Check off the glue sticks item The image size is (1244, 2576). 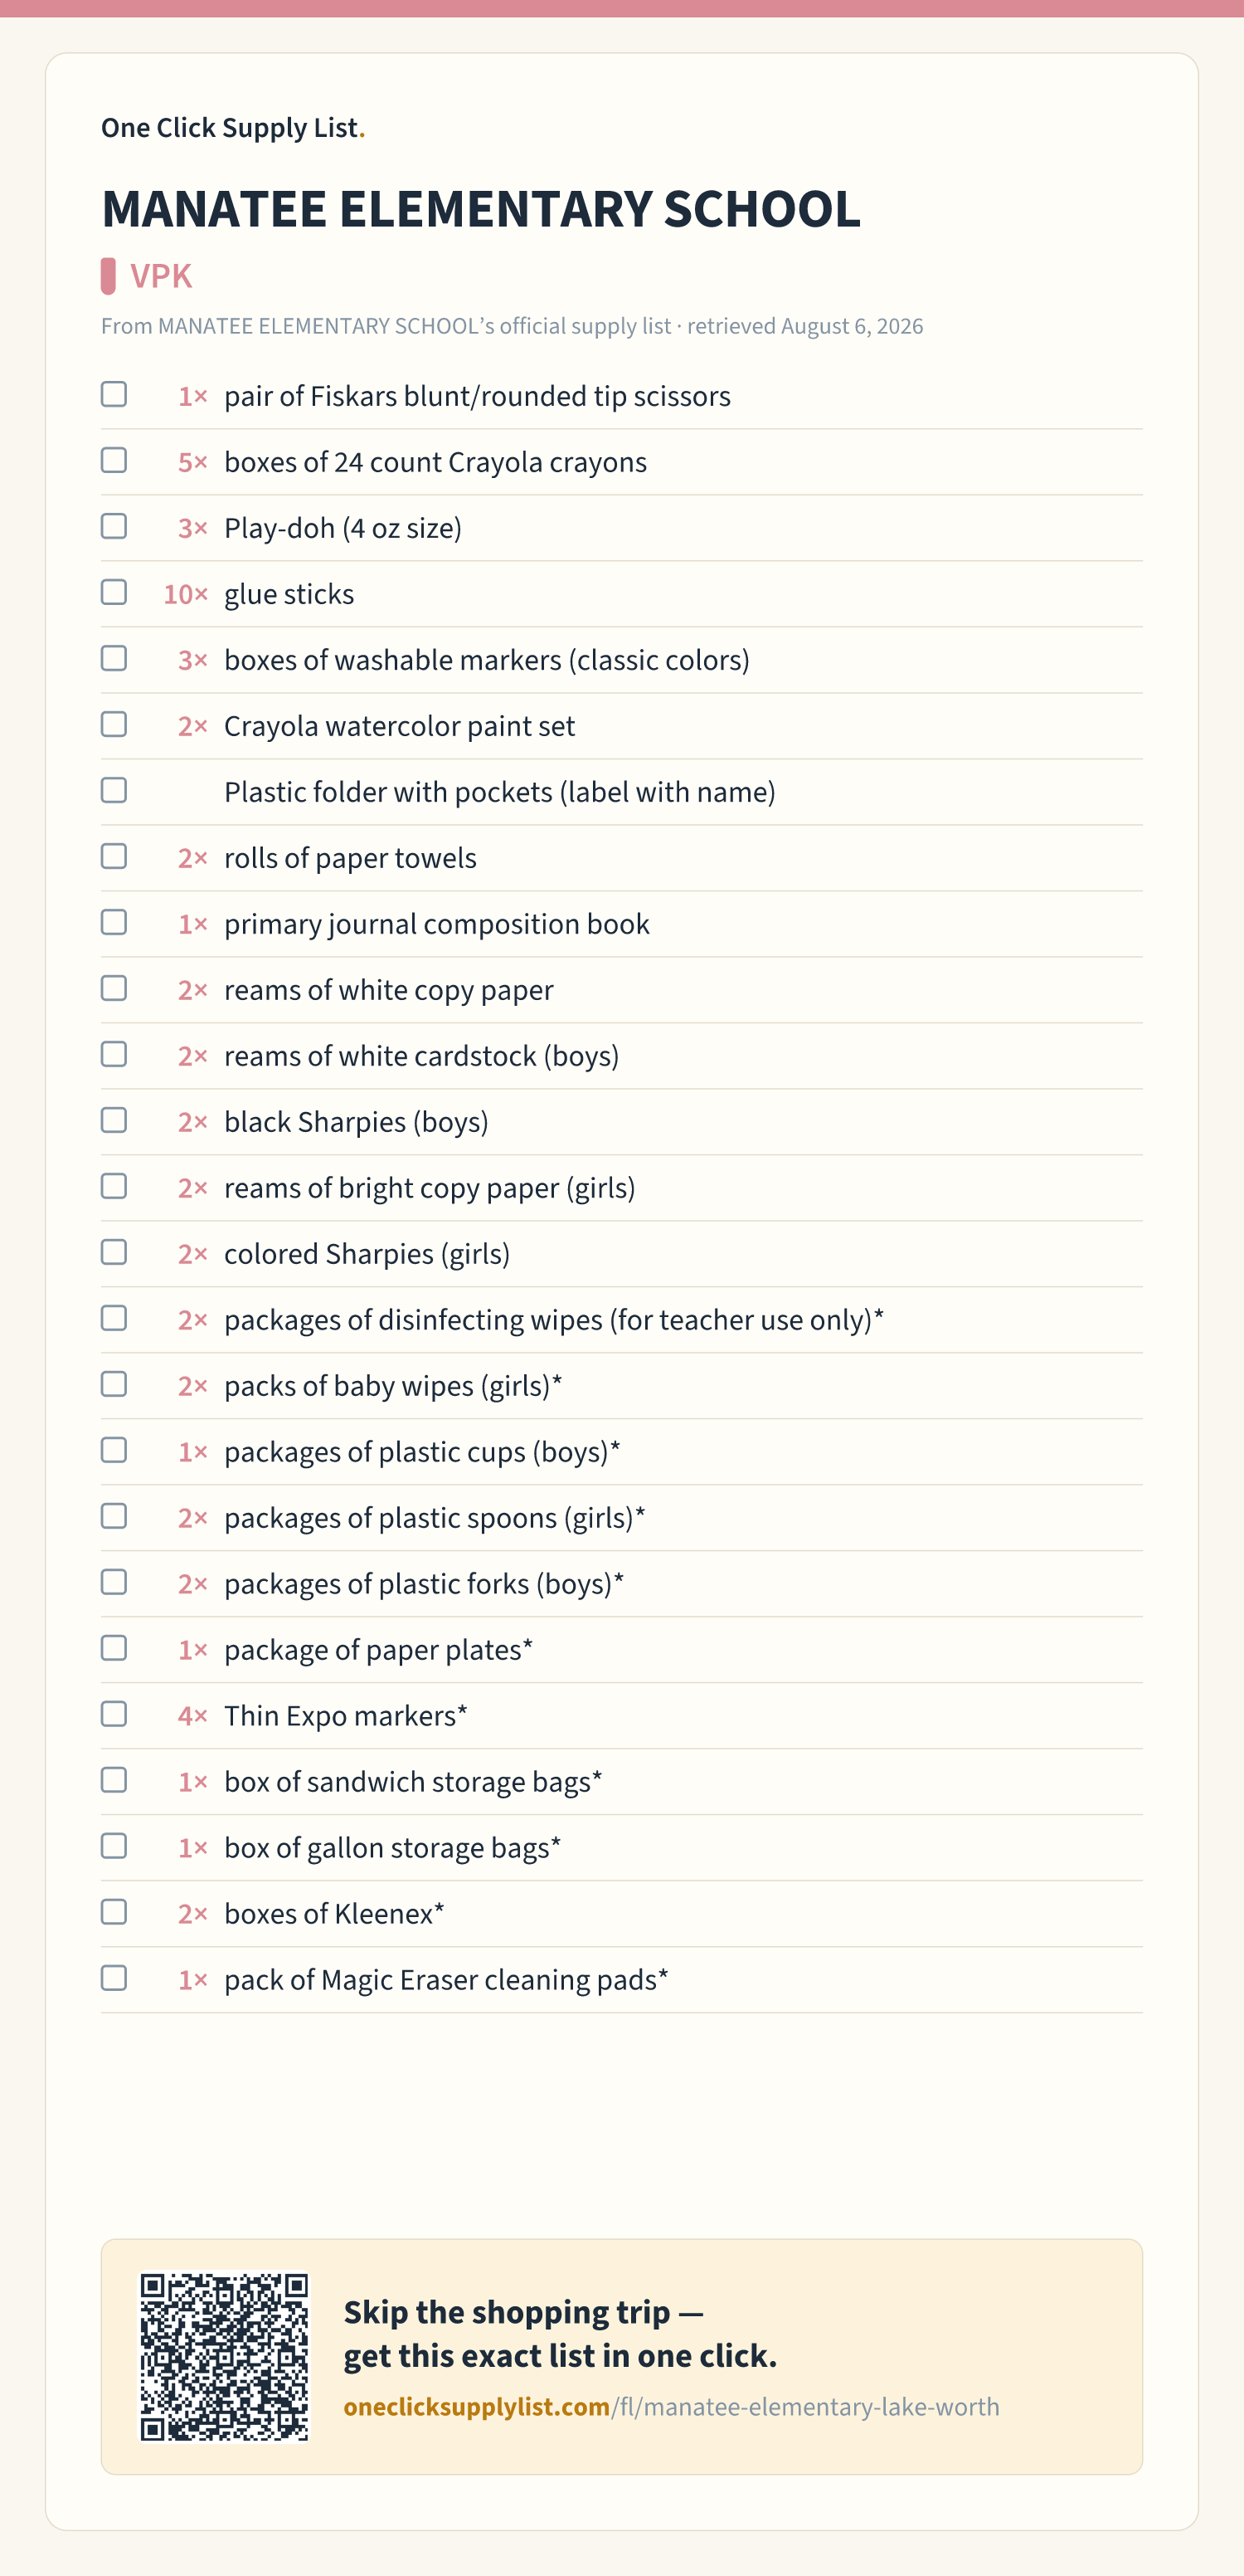[114, 593]
